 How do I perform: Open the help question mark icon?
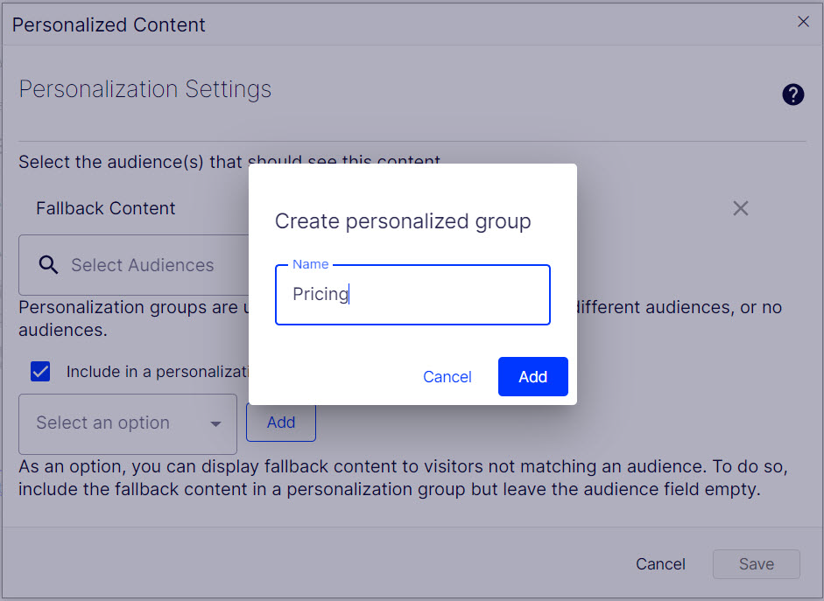[x=792, y=94]
